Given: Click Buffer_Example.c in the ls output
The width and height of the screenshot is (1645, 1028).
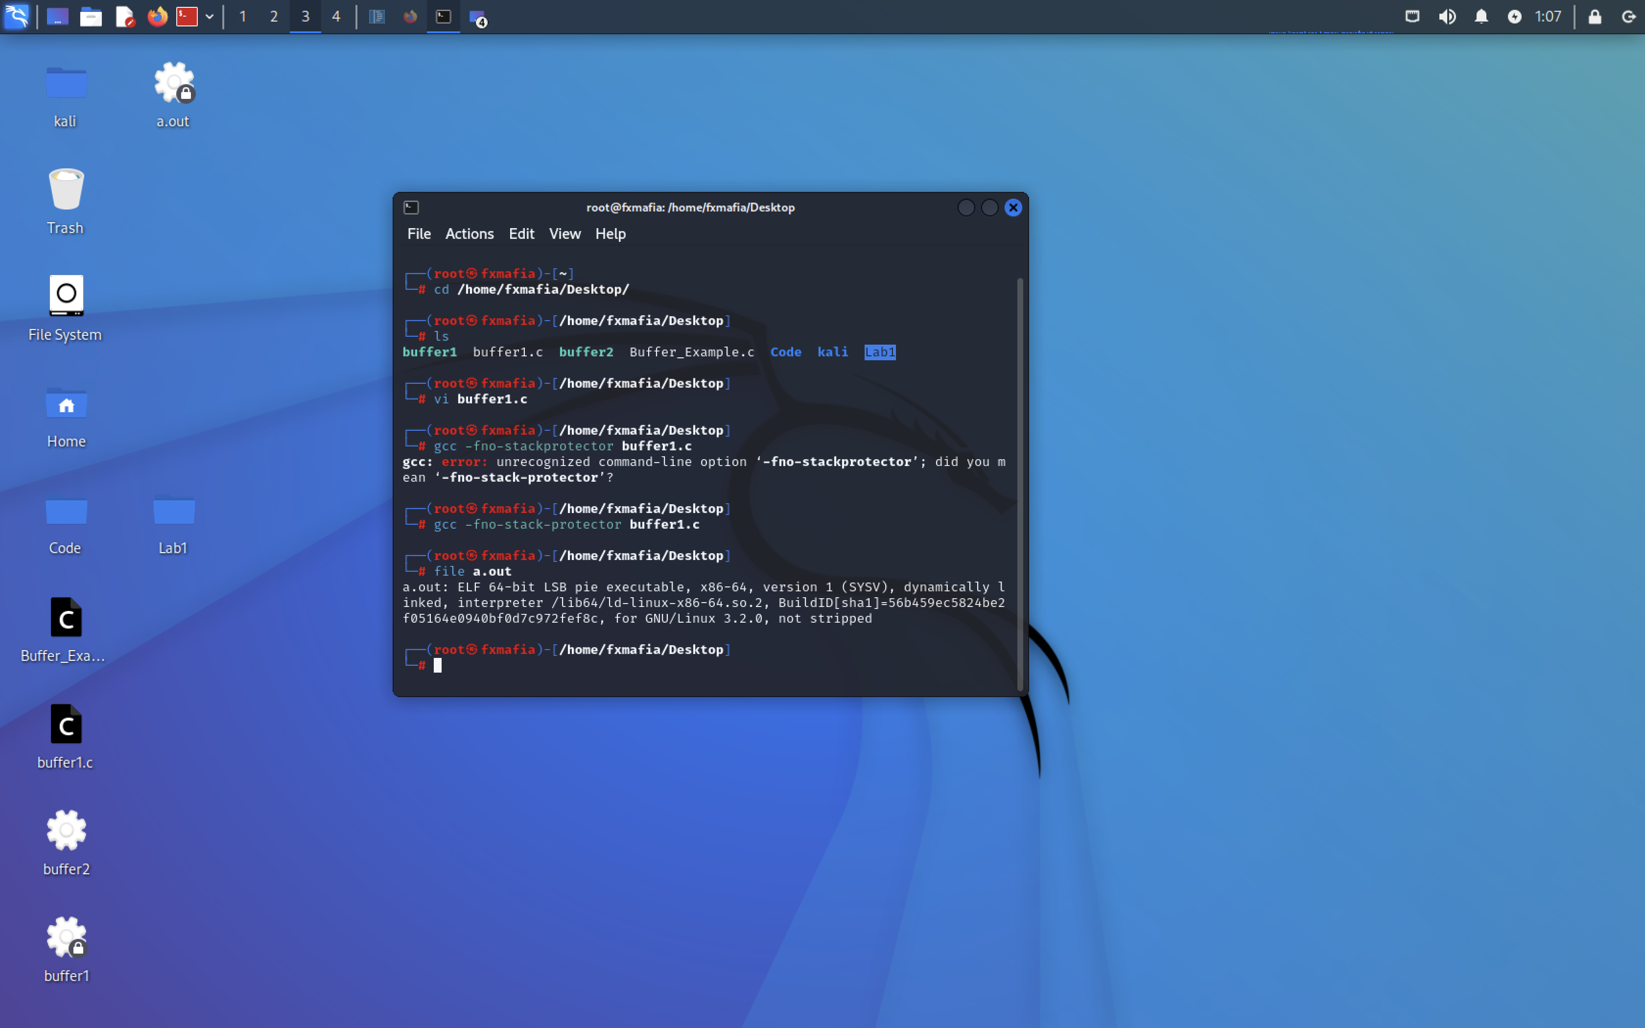Looking at the screenshot, I should pyautogui.click(x=691, y=352).
